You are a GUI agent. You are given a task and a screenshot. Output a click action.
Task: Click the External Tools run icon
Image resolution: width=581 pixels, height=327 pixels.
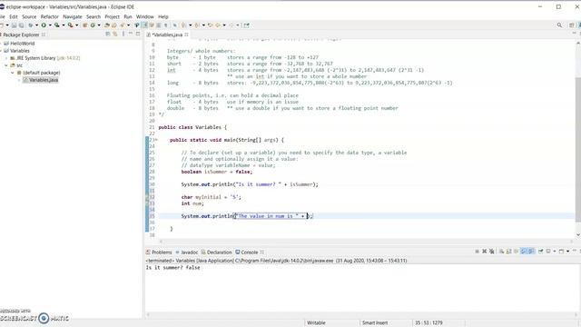[71, 25]
